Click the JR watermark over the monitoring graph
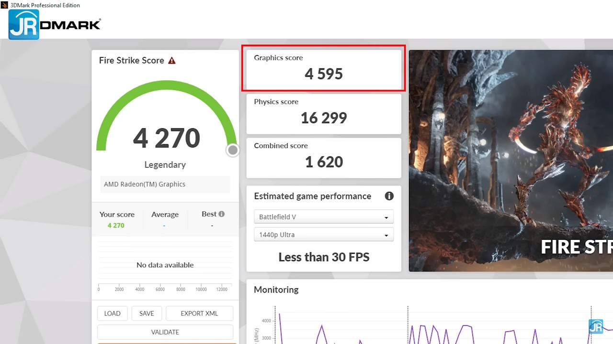 coord(596,327)
